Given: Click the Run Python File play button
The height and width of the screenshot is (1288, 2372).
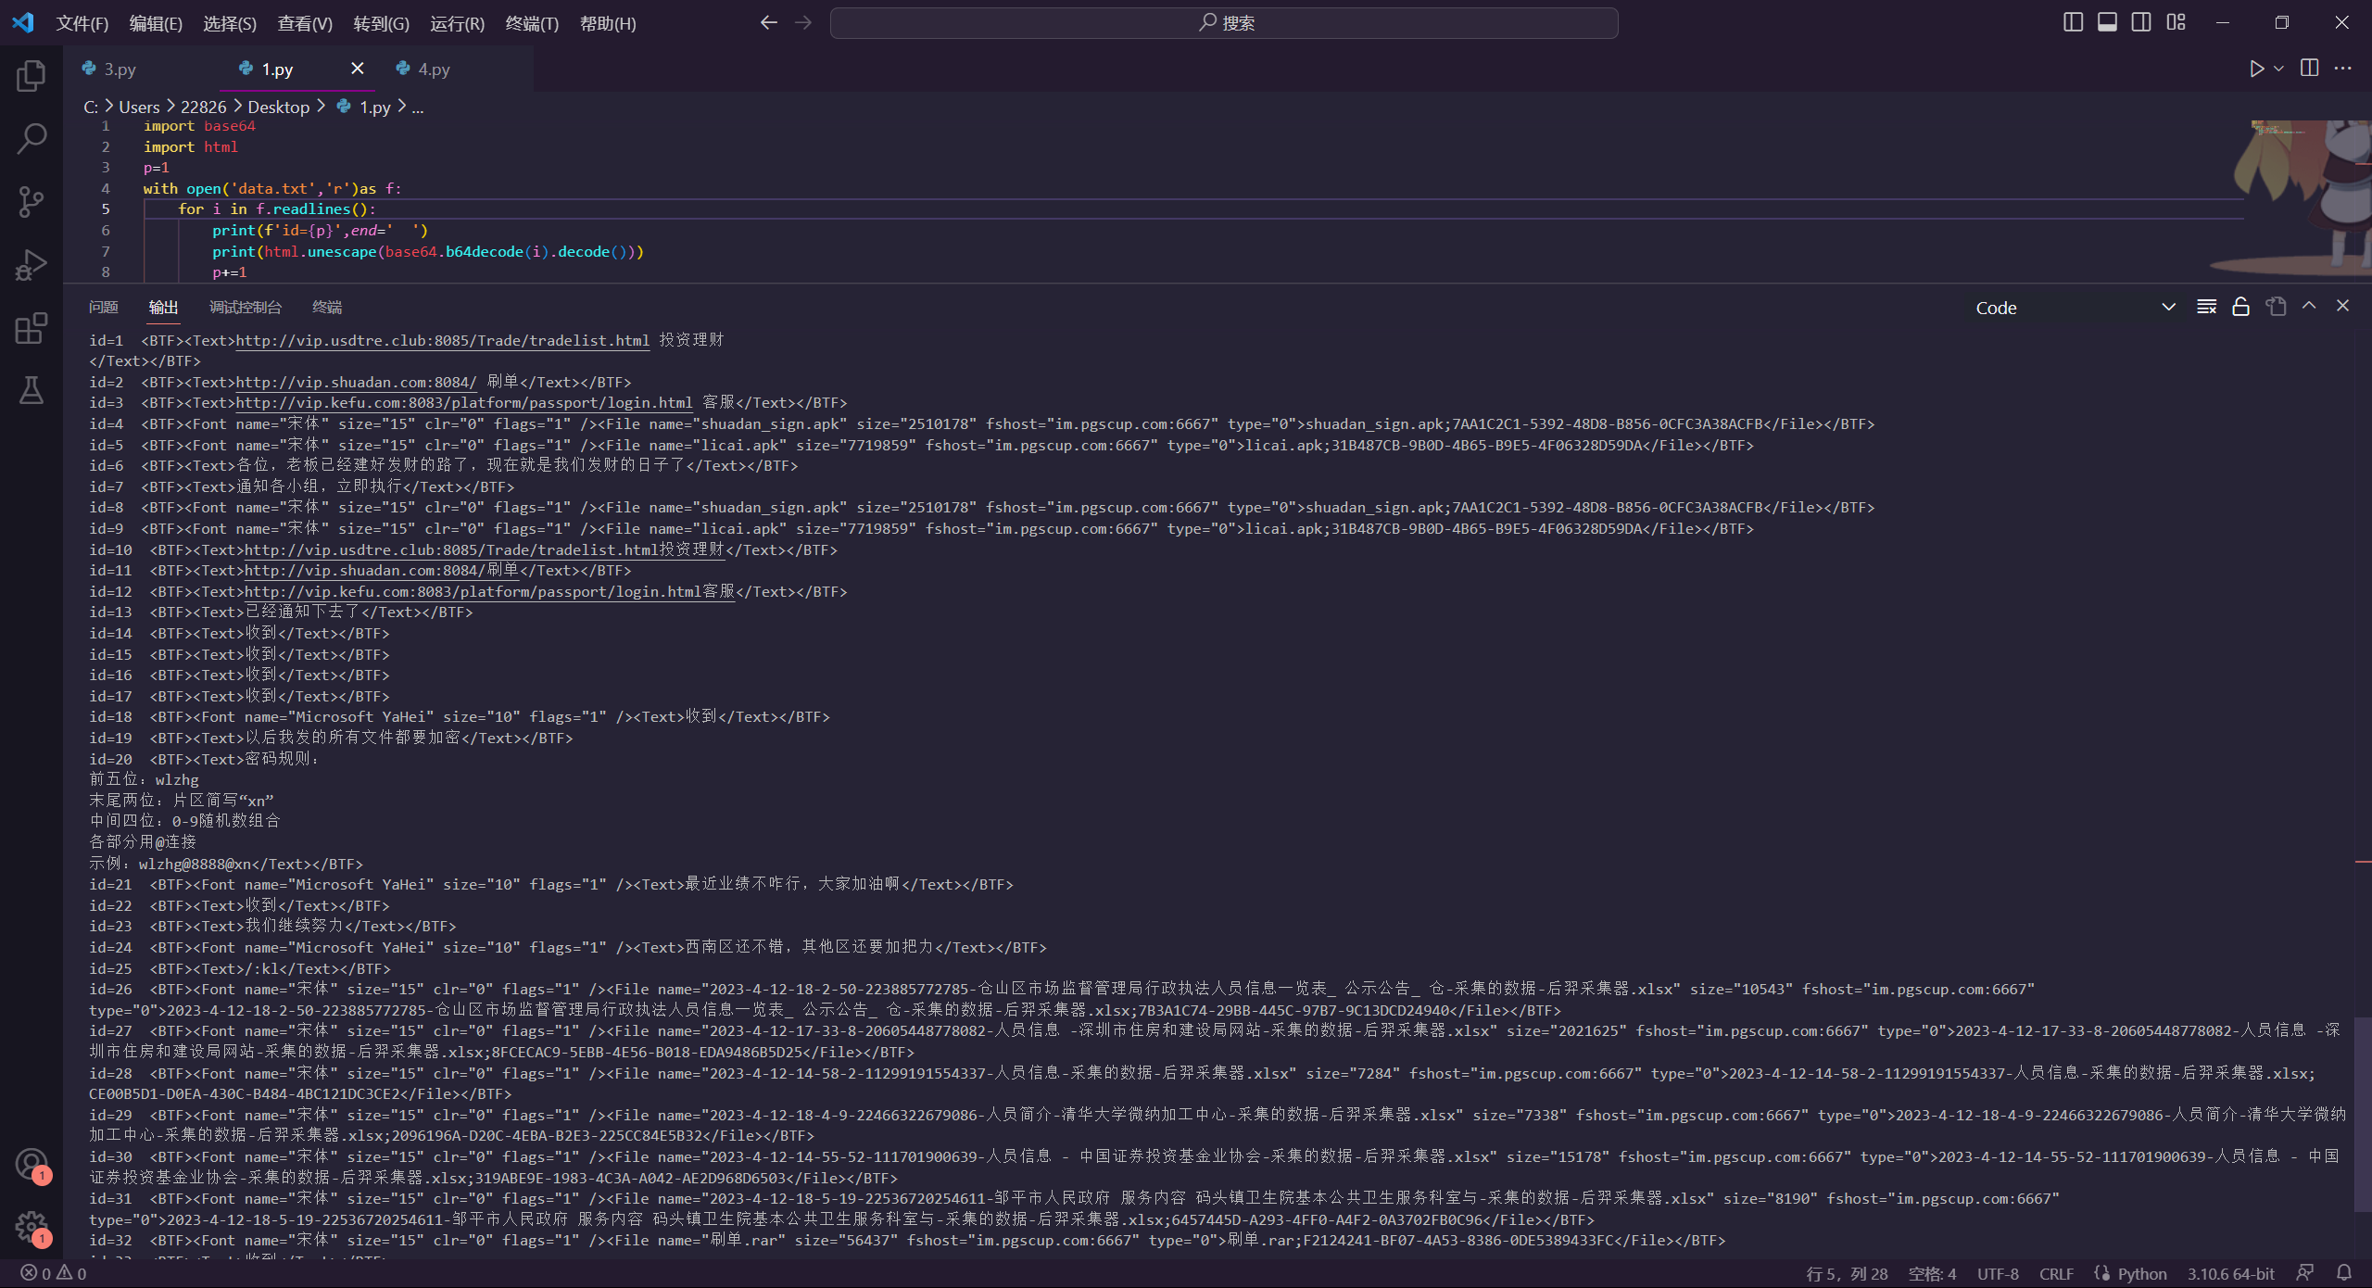Looking at the screenshot, I should click(2256, 69).
